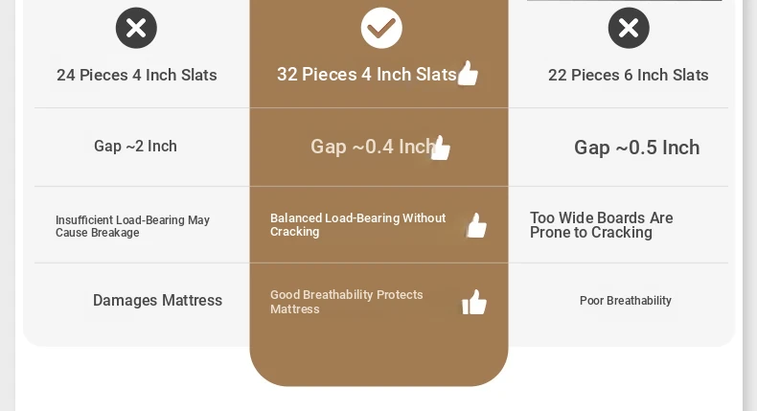Select the "32 Pieces 4 Inch Slats" heading
757x411 pixels.
[366, 74]
